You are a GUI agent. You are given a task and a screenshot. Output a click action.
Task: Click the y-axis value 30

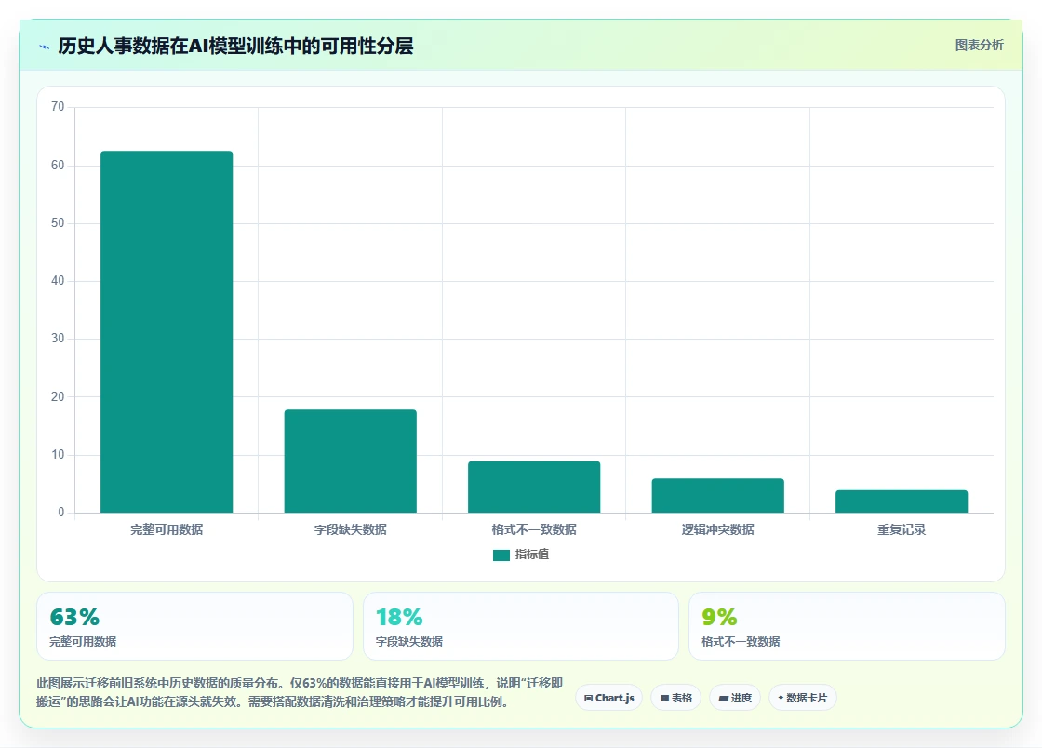[x=58, y=339]
